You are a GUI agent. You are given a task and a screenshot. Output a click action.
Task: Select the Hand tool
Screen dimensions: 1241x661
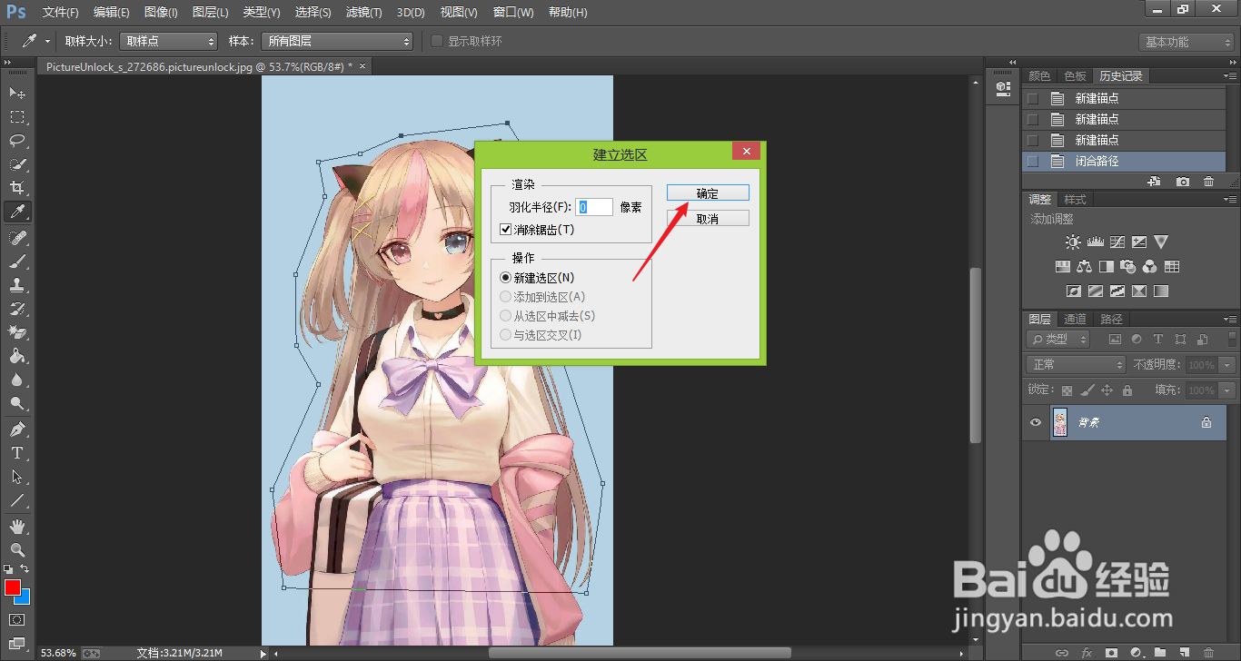[17, 527]
